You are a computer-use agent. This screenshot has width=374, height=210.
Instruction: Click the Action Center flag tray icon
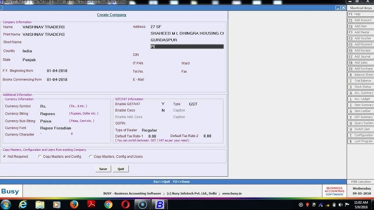[347, 205]
